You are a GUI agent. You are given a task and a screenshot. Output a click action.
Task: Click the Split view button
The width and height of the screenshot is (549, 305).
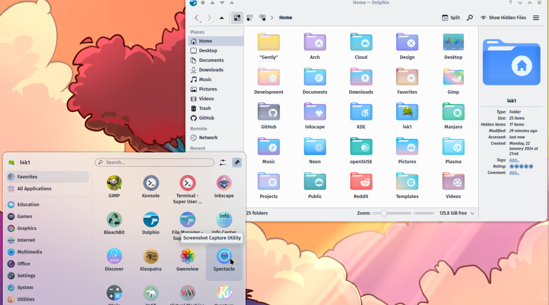click(450, 18)
